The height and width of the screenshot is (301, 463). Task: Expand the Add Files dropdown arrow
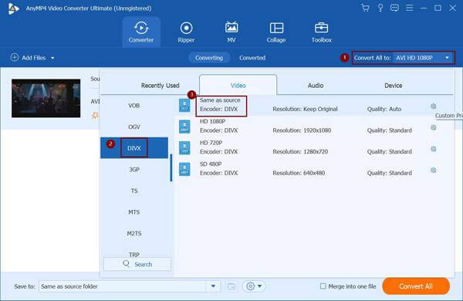pos(52,58)
